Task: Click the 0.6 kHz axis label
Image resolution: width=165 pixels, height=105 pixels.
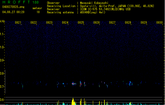Action: (x=2, y=100)
